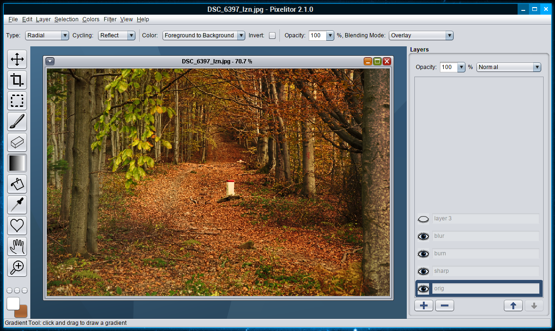The width and height of the screenshot is (555, 331).
Task: Open the gradient Type dropdown showing Radial
Action: pyautogui.click(x=47, y=35)
